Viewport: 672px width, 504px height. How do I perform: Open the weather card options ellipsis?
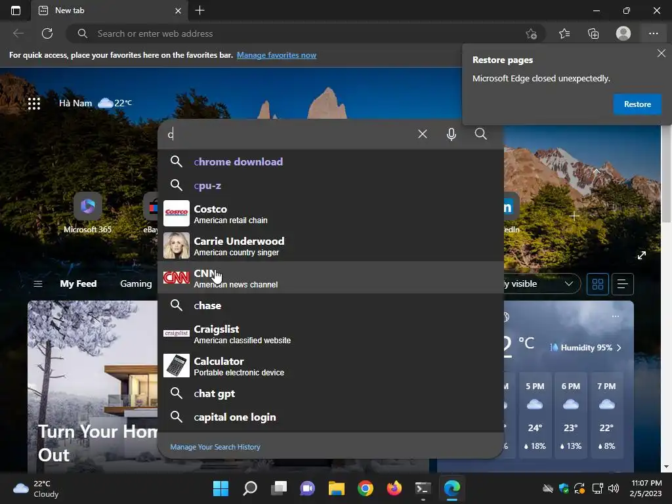pyautogui.click(x=616, y=316)
